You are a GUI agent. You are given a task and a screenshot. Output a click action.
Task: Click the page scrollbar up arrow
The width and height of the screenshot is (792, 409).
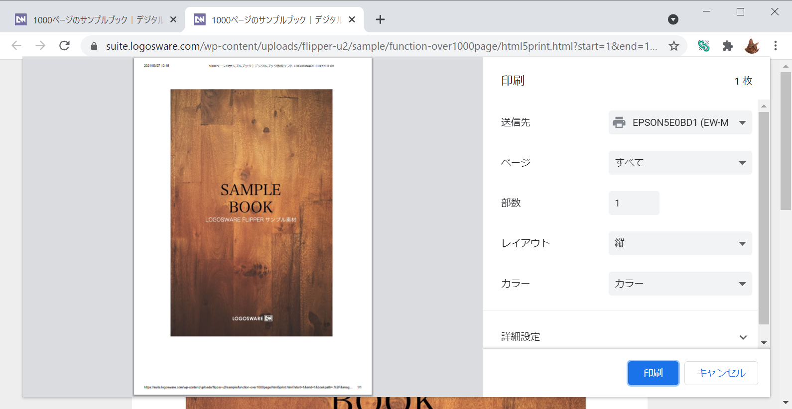786,66
